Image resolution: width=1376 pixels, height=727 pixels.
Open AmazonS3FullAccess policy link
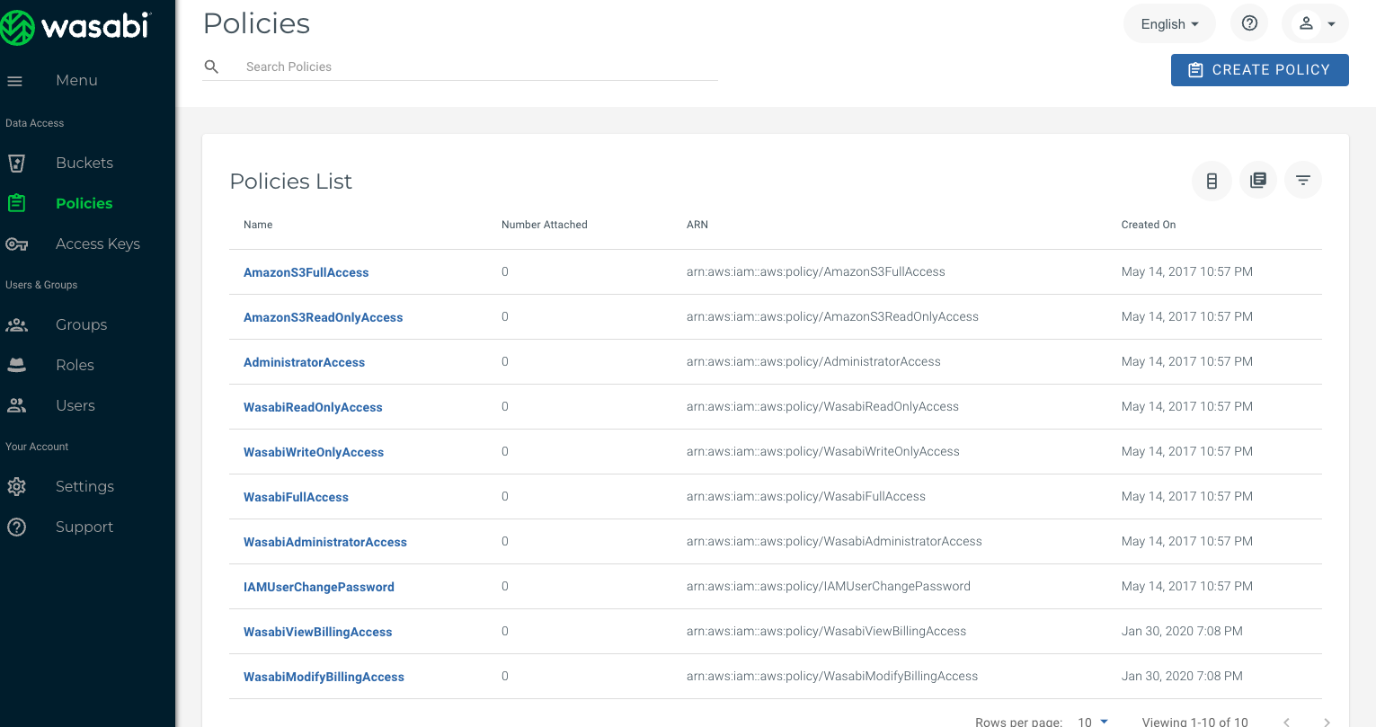tap(306, 272)
